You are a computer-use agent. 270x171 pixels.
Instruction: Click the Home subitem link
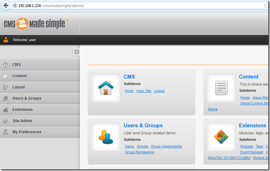click(129, 91)
